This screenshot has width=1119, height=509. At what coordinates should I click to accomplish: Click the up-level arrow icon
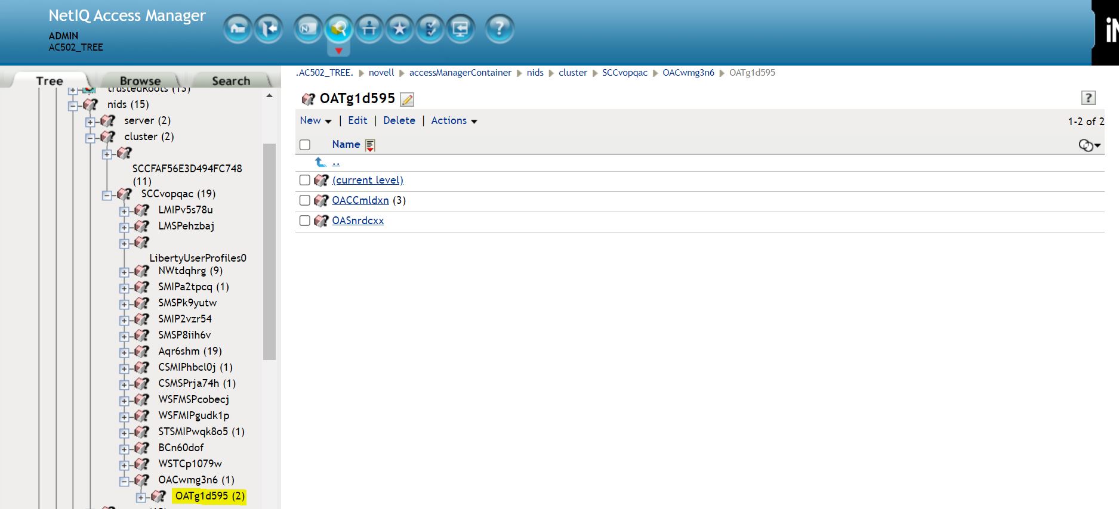click(320, 162)
